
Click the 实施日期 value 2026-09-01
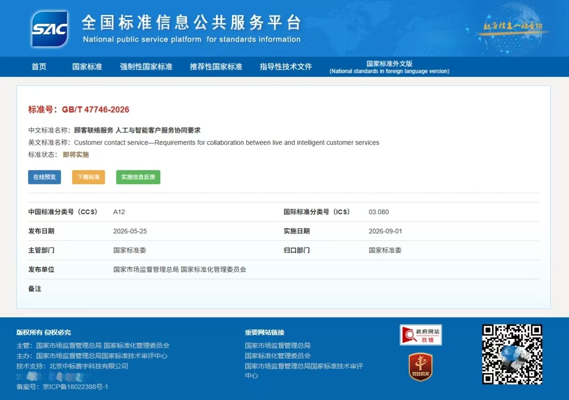(385, 231)
